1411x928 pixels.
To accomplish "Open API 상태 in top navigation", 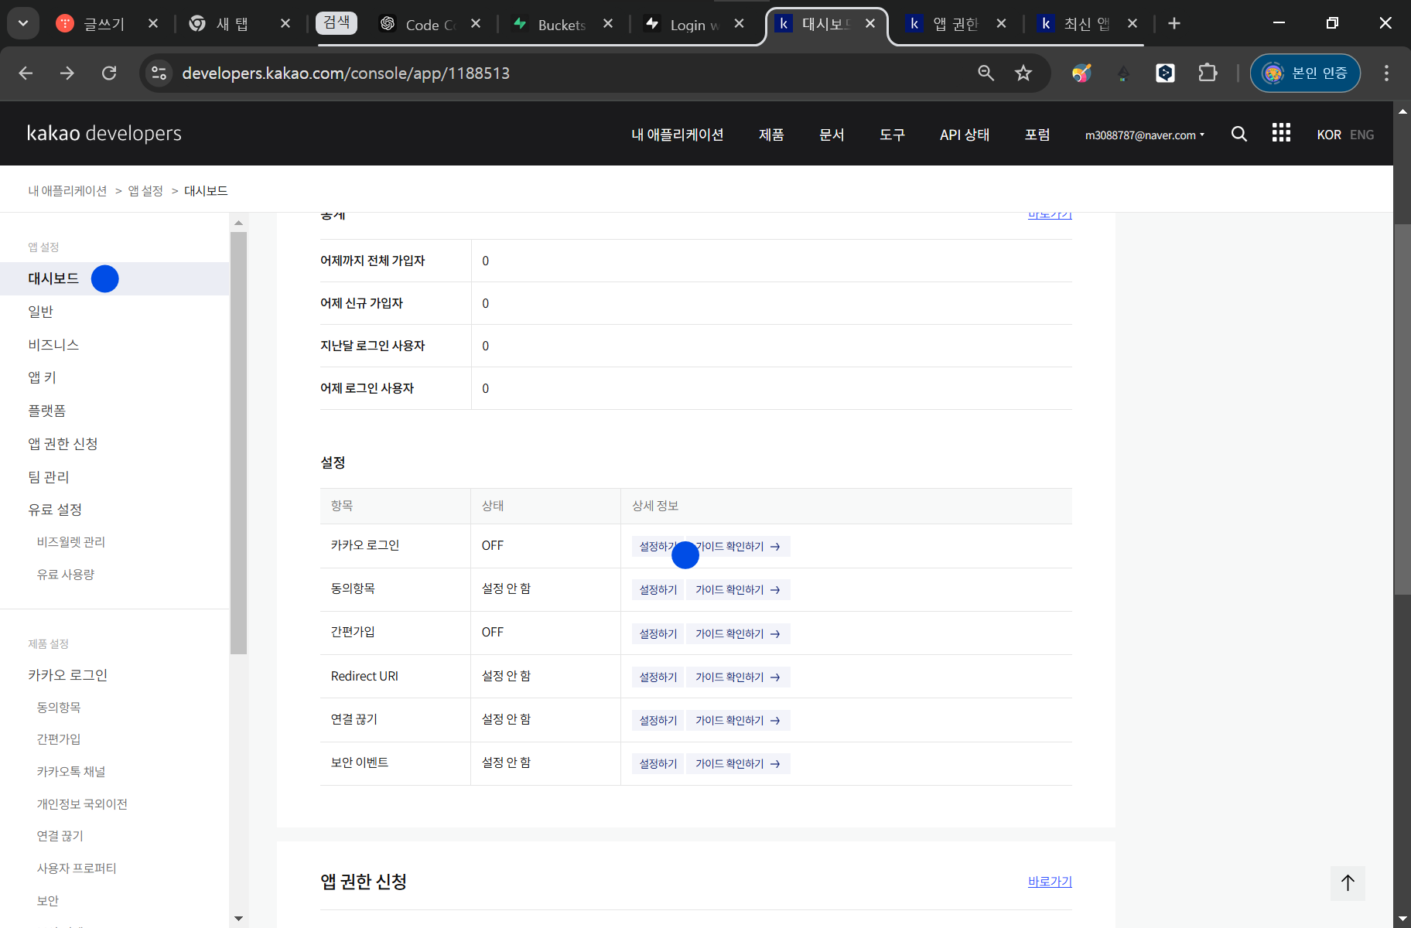I will [x=965, y=135].
